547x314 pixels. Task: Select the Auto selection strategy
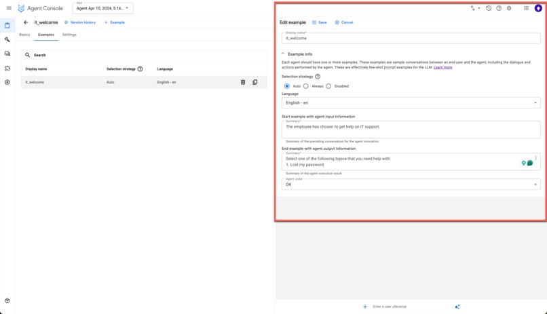[287, 86]
